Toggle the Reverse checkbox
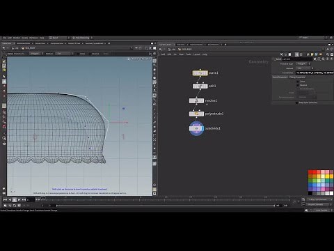Screen dimensions: 334x251 point(298,85)
